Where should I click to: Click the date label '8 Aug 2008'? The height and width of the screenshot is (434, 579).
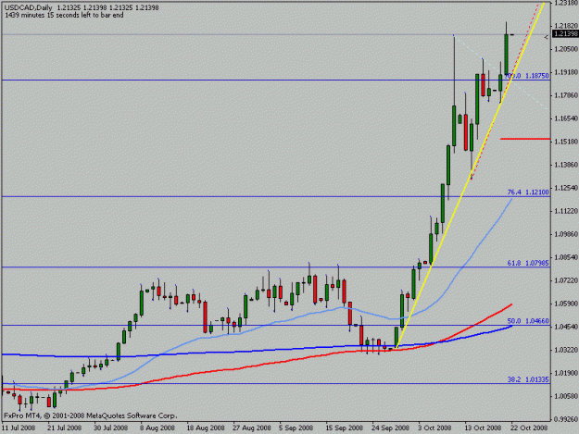(157, 428)
